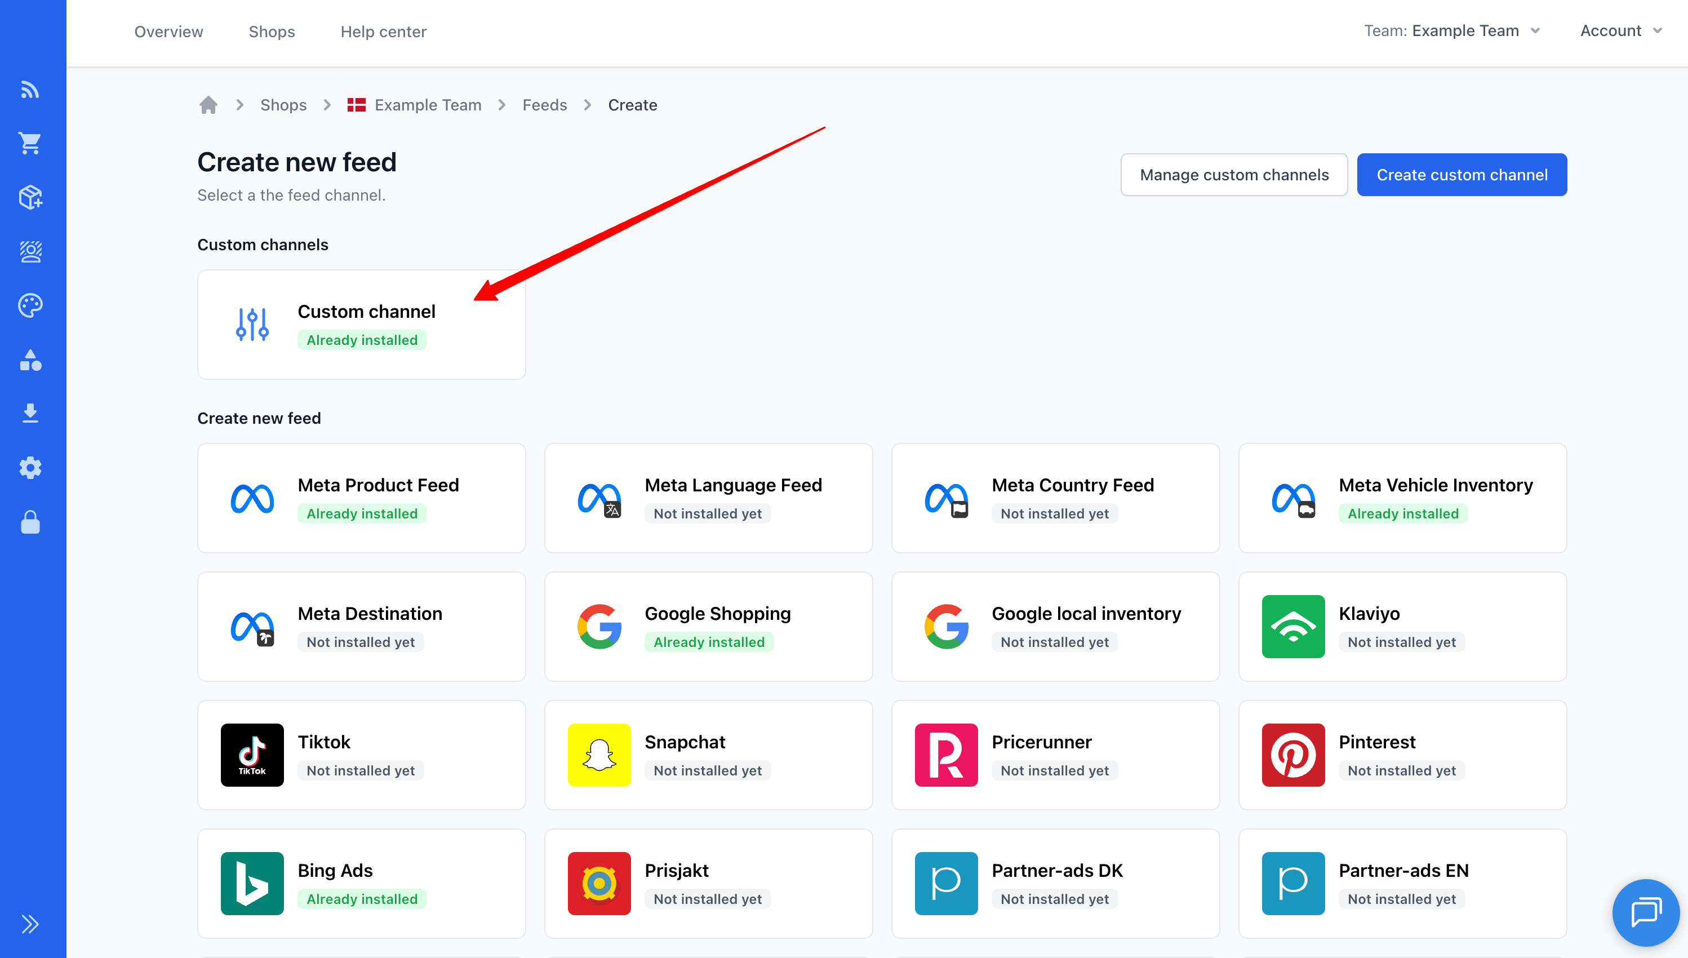Click the Create custom channel button
Viewport: 1688px width, 958px height.
1462,174
